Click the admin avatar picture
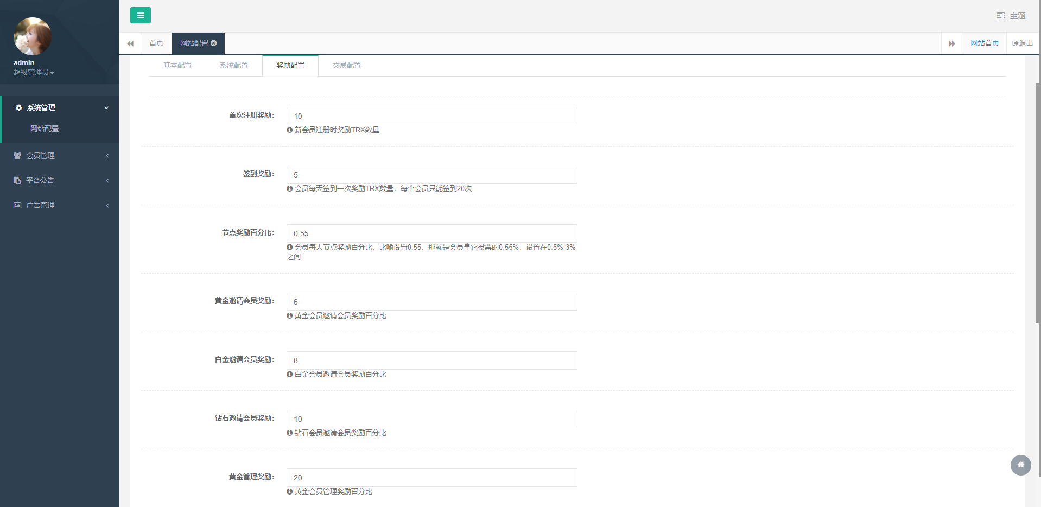This screenshot has width=1041, height=507. click(x=33, y=36)
